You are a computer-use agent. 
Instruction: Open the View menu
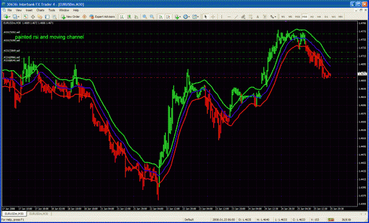coord(18,11)
